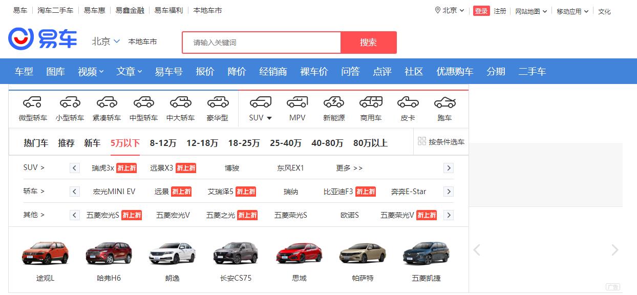Open 二手车 in the navigation bar

[532, 72]
